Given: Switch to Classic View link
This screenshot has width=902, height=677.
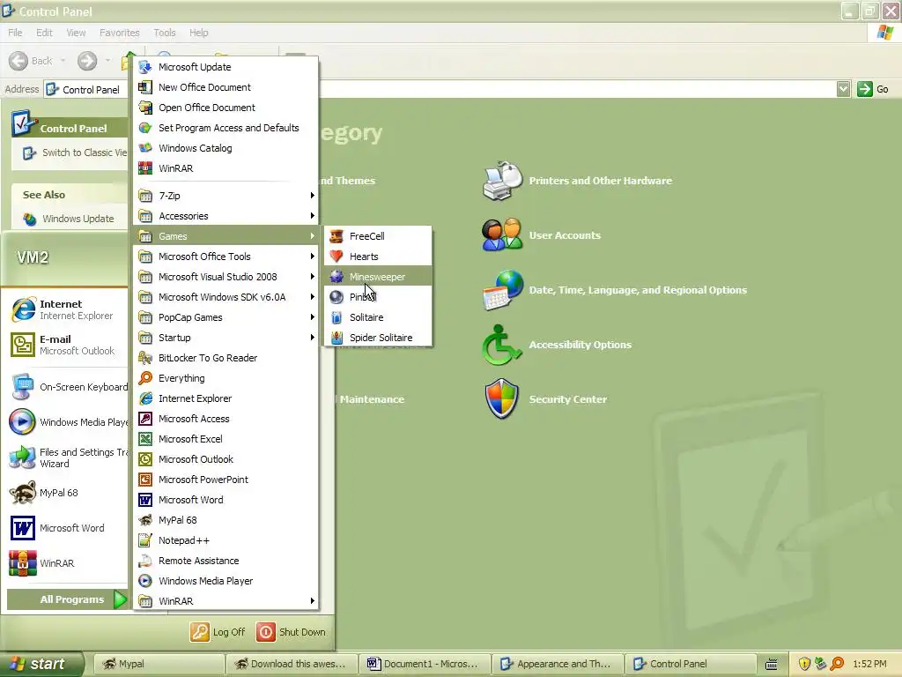Looking at the screenshot, I should click(85, 153).
